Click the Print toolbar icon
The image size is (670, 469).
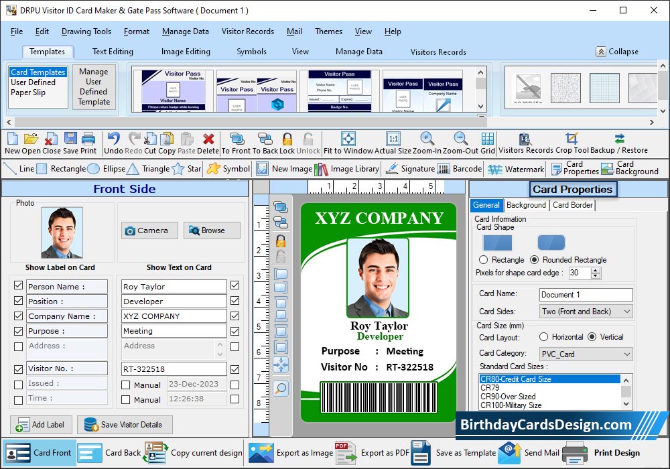point(88,139)
